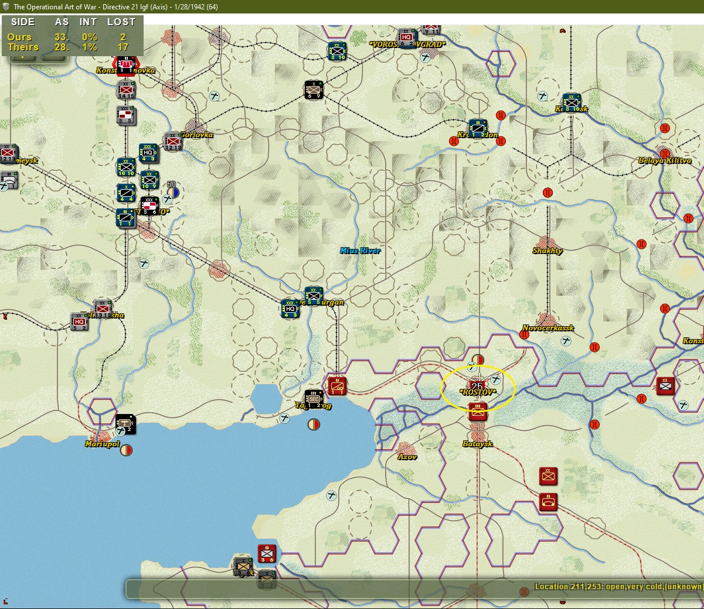Screen dimensions: 704x609
Task: Select the red stack marked 25 at Rostov
Action: point(477,386)
